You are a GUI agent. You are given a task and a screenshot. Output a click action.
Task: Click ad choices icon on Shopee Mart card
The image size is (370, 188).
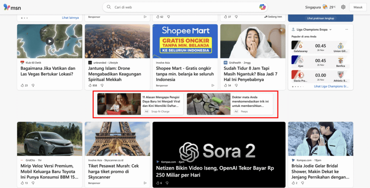pyautogui.click(x=212, y=86)
